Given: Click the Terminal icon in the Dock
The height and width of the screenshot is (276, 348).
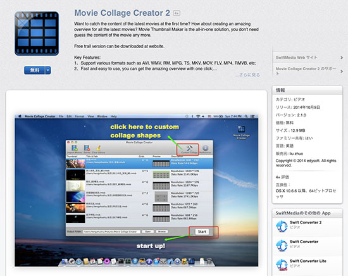Looking at the screenshot, I should 121,261.
